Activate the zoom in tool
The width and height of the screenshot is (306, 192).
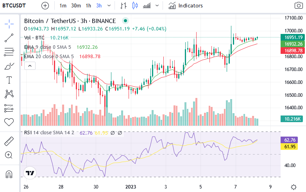(9, 155)
